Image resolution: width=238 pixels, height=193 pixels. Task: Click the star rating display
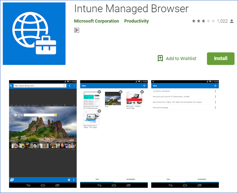[203, 21]
